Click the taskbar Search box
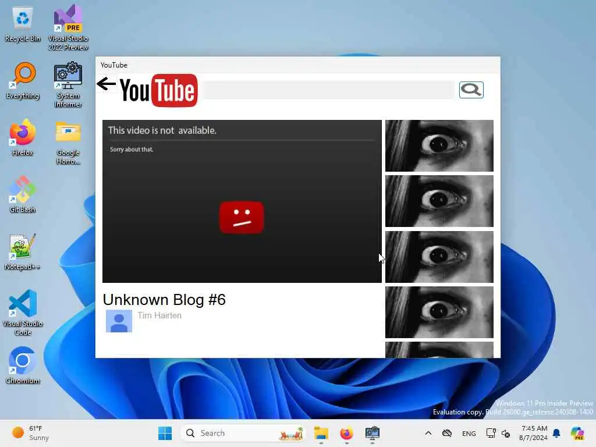This screenshot has height=447, width=596. point(243,433)
